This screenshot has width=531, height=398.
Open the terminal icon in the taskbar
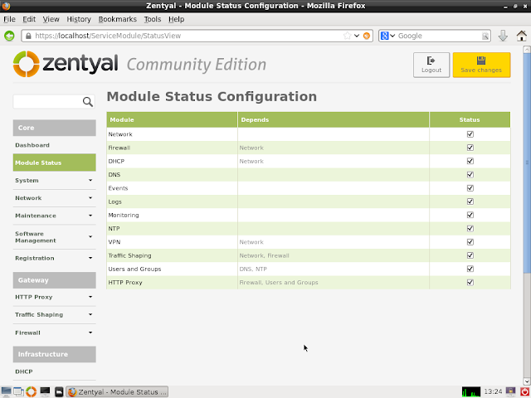45,391
